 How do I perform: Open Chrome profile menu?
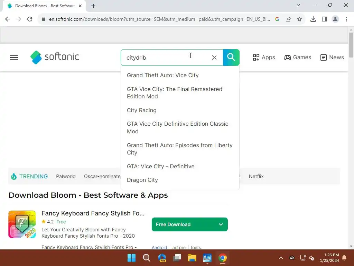pos(335,19)
